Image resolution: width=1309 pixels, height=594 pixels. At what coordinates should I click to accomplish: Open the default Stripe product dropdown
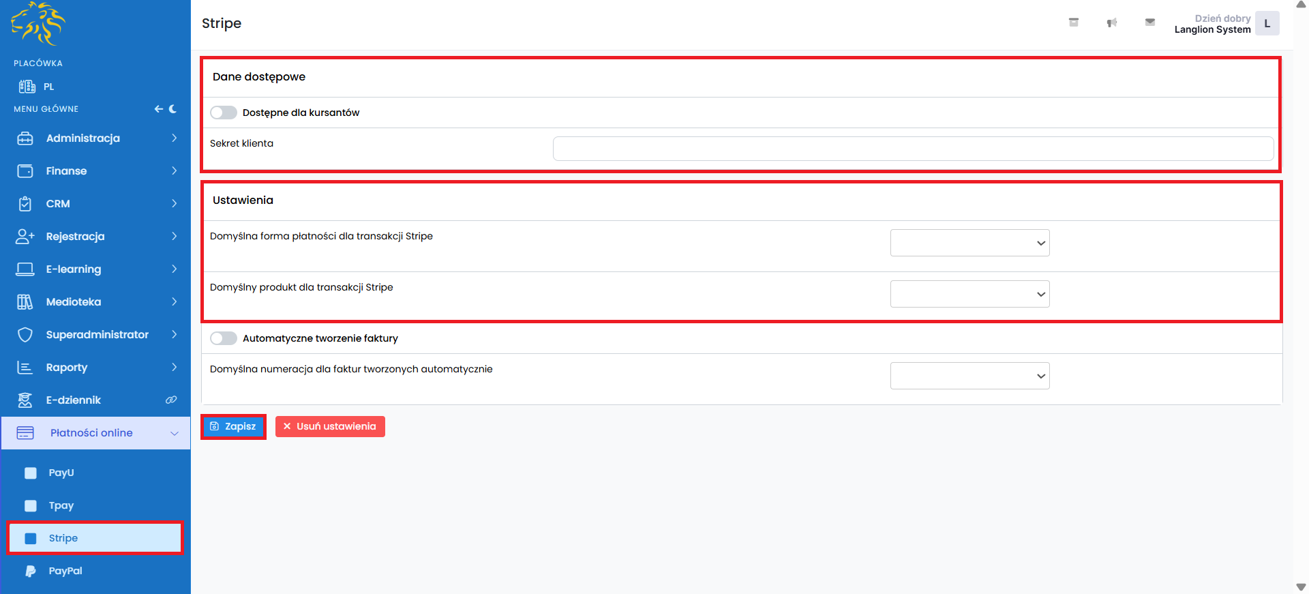969,294
